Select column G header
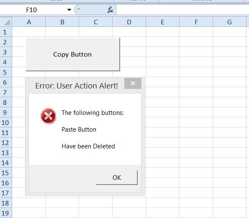249x218 pixels. point(229,22)
